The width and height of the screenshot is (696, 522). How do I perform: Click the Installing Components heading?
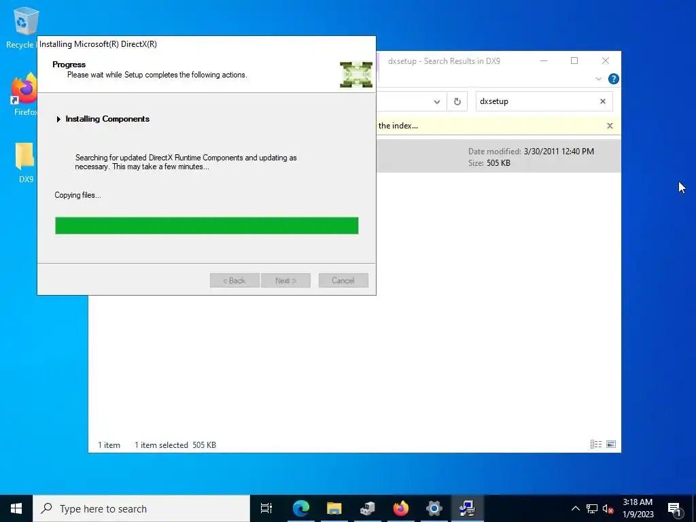(x=107, y=119)
